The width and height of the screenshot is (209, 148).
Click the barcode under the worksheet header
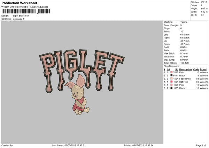(x=26, y=11)
